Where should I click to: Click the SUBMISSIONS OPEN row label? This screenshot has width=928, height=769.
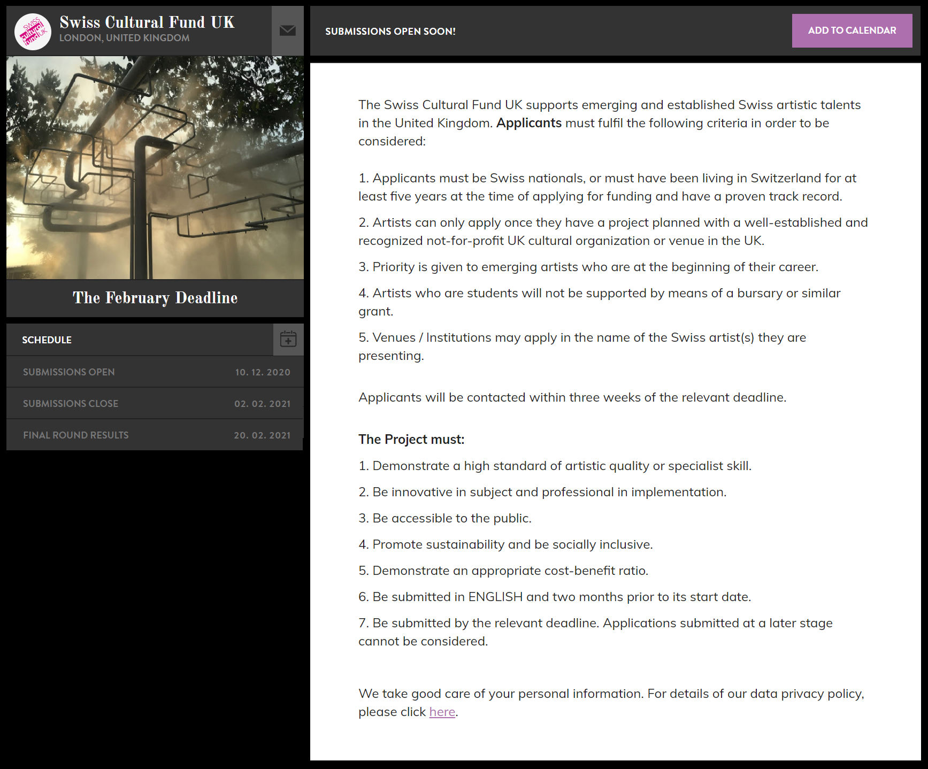(69, 372)
